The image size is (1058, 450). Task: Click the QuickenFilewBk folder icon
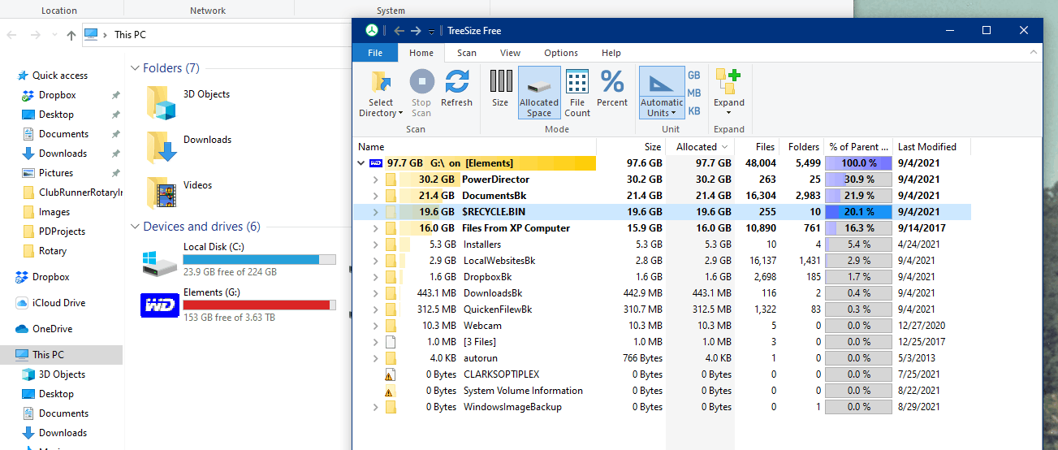pos(390,309)
